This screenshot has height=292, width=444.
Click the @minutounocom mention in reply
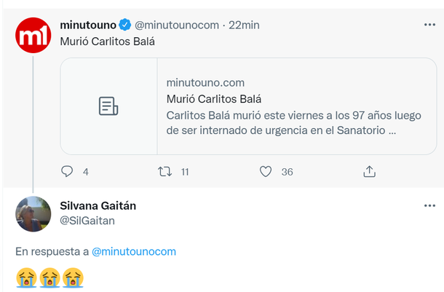point(133,251)
